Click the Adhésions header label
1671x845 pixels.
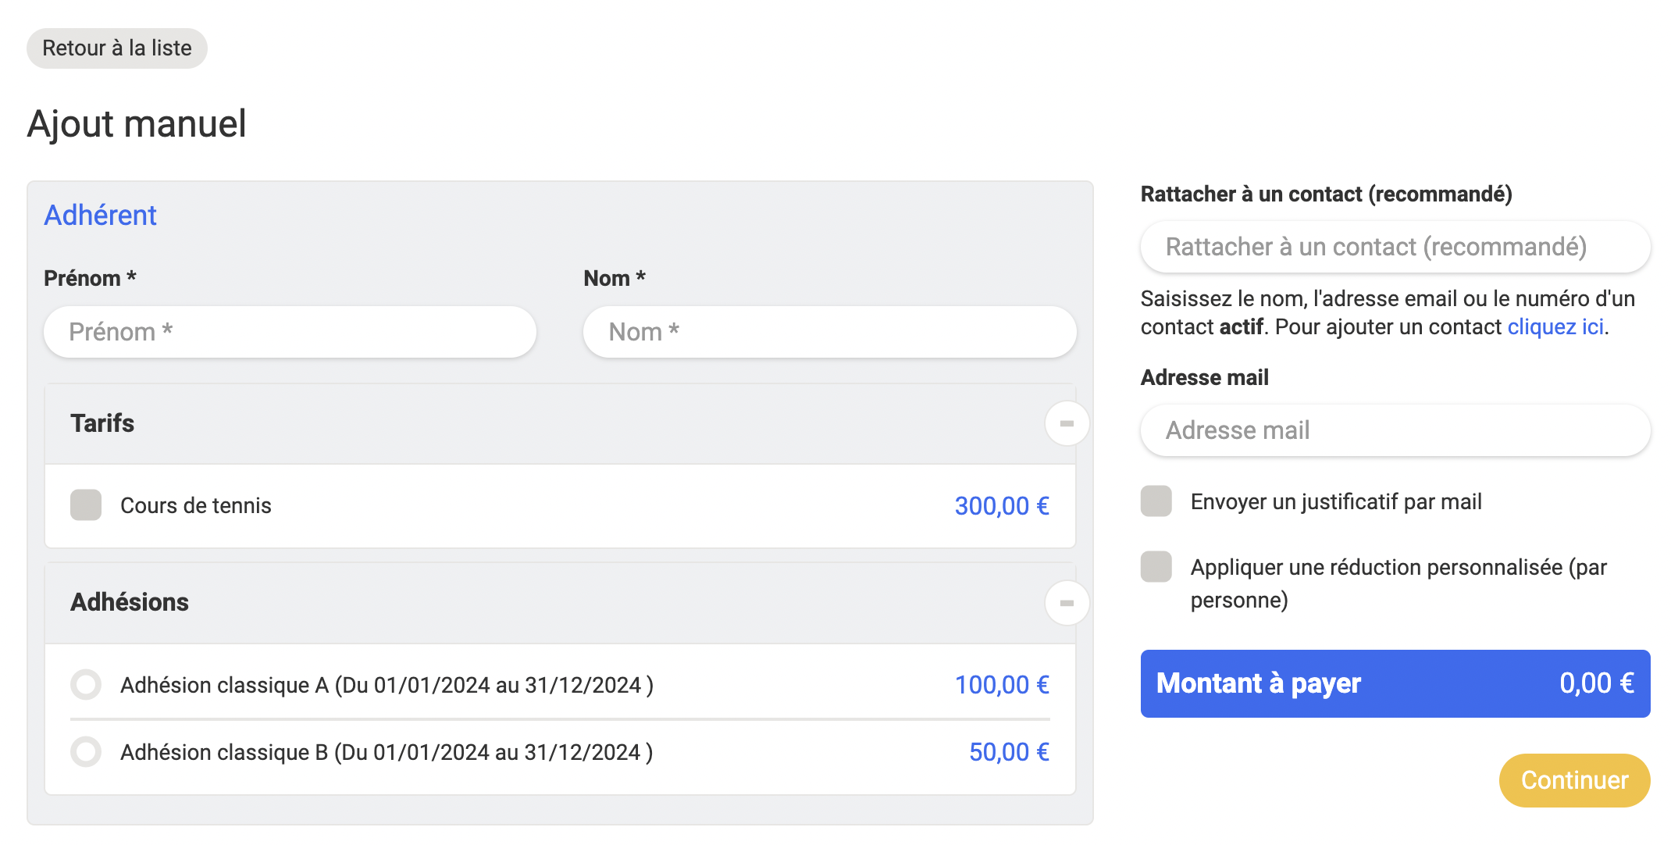[130, 602]
